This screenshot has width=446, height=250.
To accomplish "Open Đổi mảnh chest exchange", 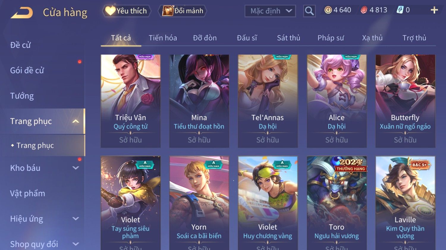I will pyautogui.click(x=182, y=11).
